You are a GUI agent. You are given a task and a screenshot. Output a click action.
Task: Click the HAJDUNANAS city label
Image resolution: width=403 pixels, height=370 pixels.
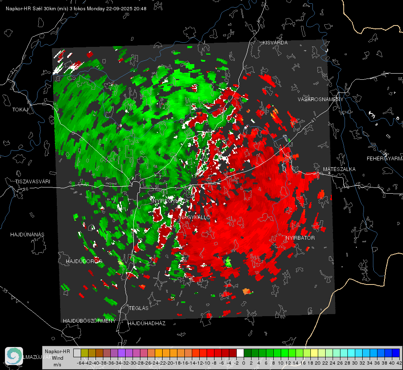point(27,235)
